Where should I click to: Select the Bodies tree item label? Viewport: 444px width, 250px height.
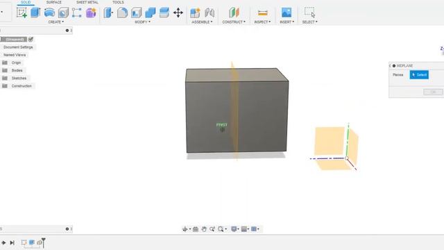pyautogui.click(x=17, y=70)
